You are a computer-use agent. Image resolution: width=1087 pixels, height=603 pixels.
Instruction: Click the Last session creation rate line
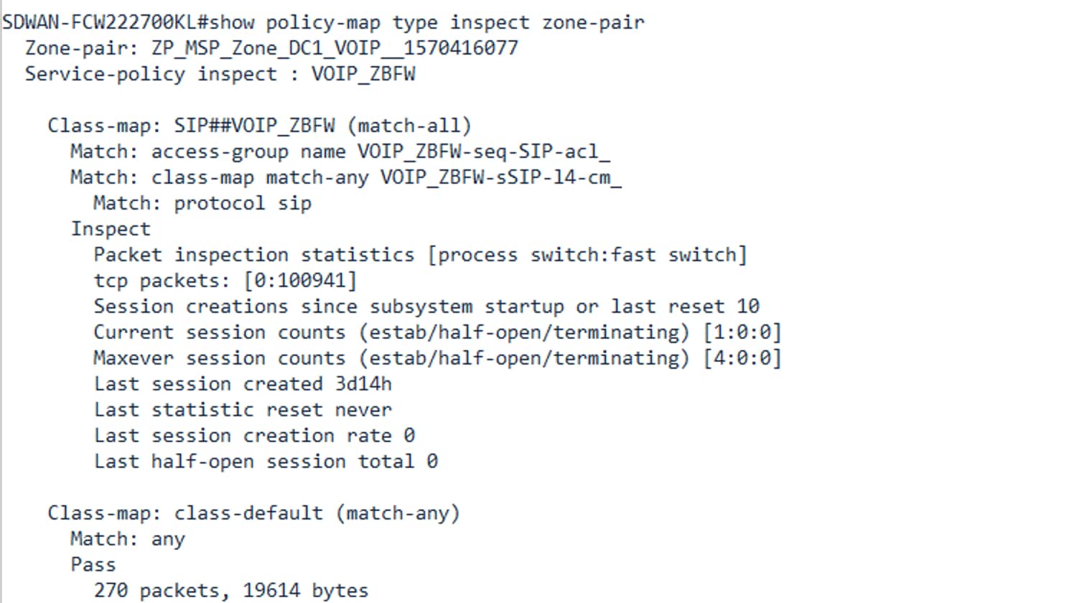[254, 436]
